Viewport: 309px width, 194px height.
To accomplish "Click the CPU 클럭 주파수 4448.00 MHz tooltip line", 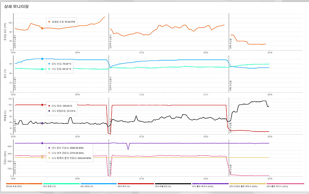I will click(68, 148).
